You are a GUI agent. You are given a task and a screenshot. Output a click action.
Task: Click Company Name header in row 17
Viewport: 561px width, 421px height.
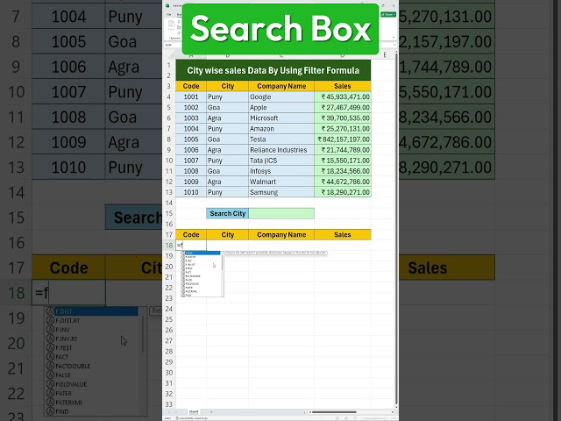pos(281,235)
